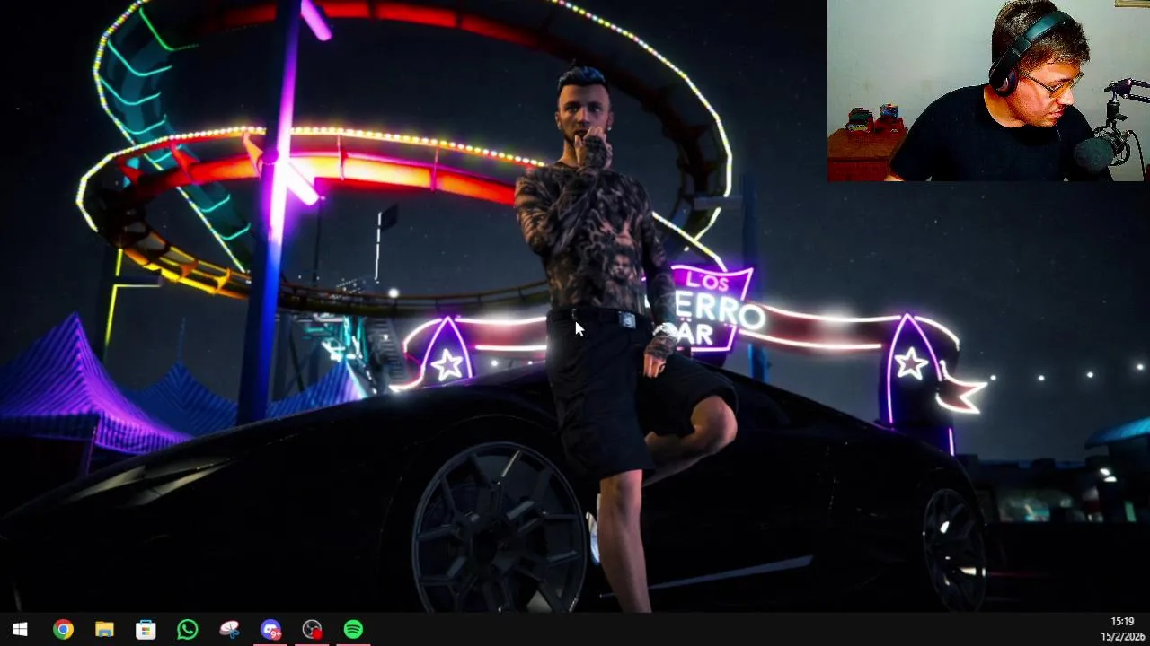This screenshot has height=646, width=1150.
Task: Open Spotify from the taskbar
Action: [353, 630]
